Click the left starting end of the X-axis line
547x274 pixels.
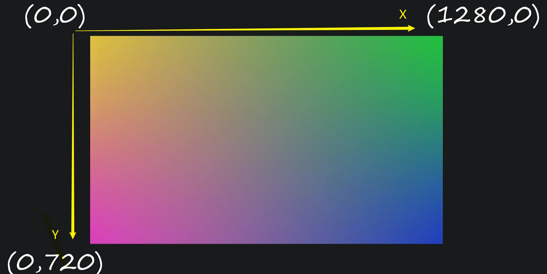(76, 31)
